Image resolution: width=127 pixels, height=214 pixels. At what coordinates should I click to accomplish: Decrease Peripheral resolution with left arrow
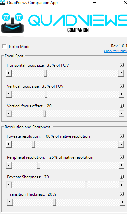[9, 165]
